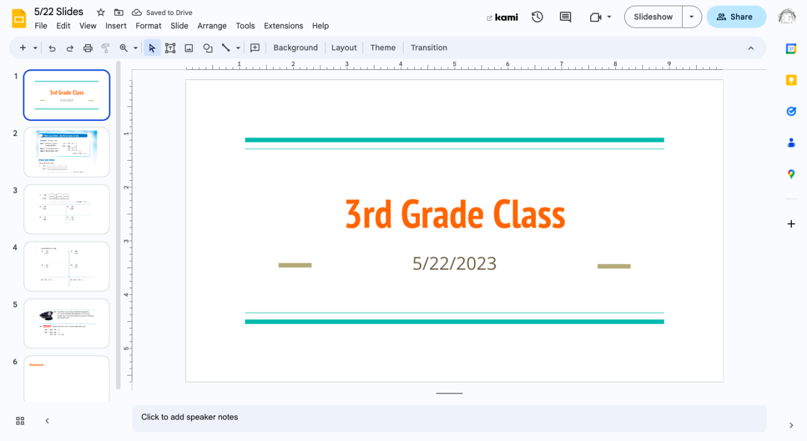The image size is (807, 441).
Task: Print the presentation
Action: coord(88,48)
